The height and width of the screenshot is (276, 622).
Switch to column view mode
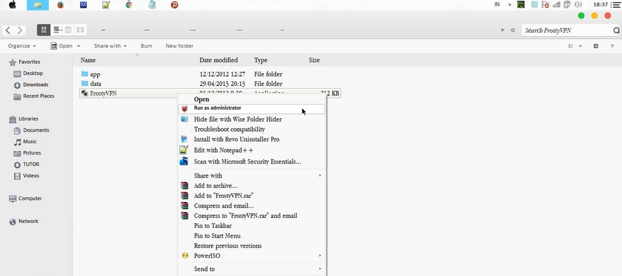68,30
